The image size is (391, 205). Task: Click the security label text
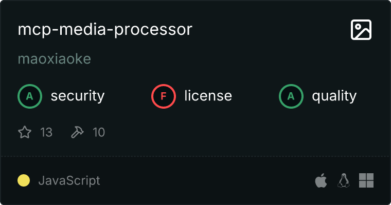78,96
